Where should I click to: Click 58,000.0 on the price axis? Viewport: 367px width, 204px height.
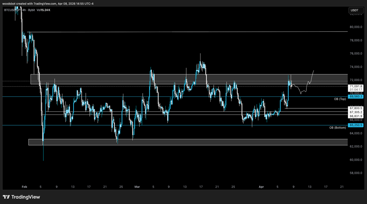pos(356,173)
